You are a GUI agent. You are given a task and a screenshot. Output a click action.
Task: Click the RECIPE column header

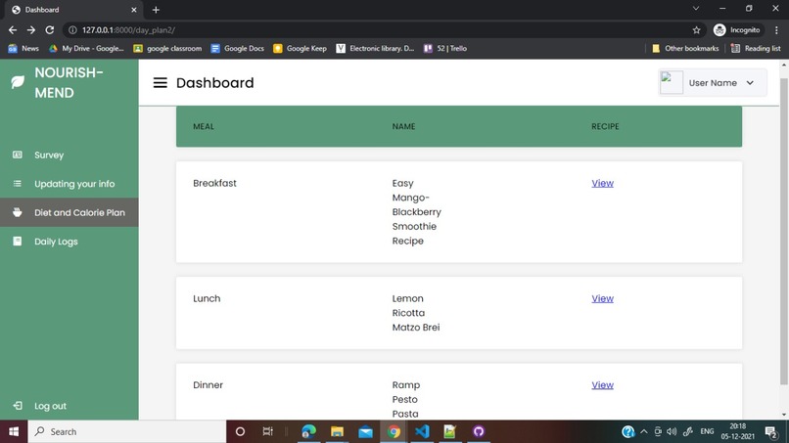click(605, 126)
